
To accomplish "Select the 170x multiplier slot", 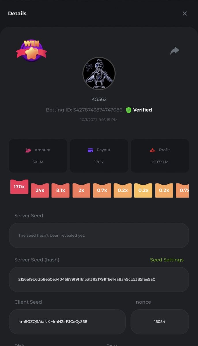I will tap(19, 187).
